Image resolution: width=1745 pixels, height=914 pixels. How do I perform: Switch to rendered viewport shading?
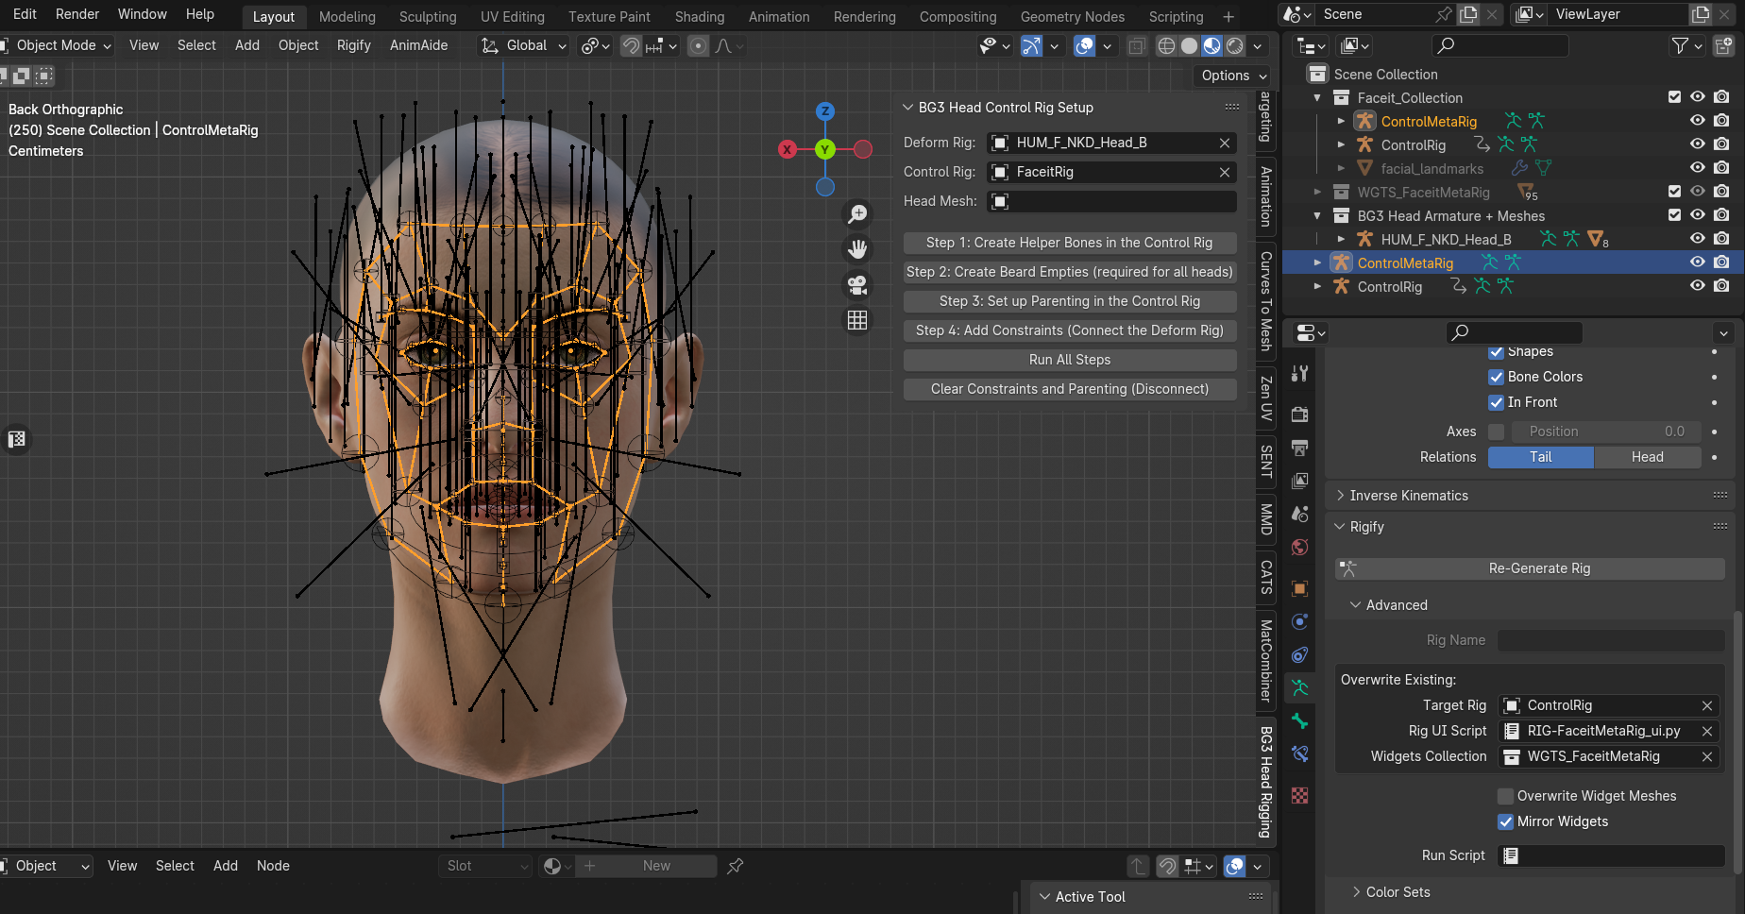coord(1235,45)
